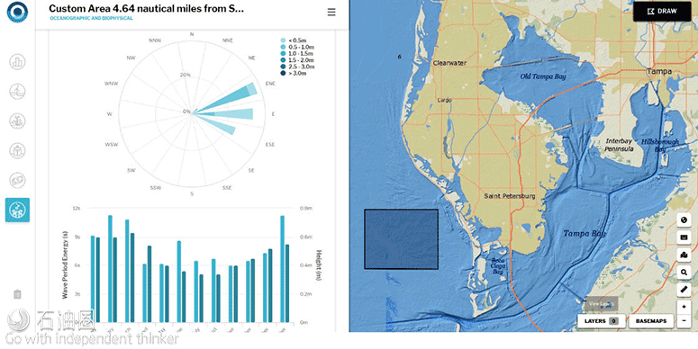698x349 pixels.
Task: Click the DRAW button
Action: (x=662, y=12)
